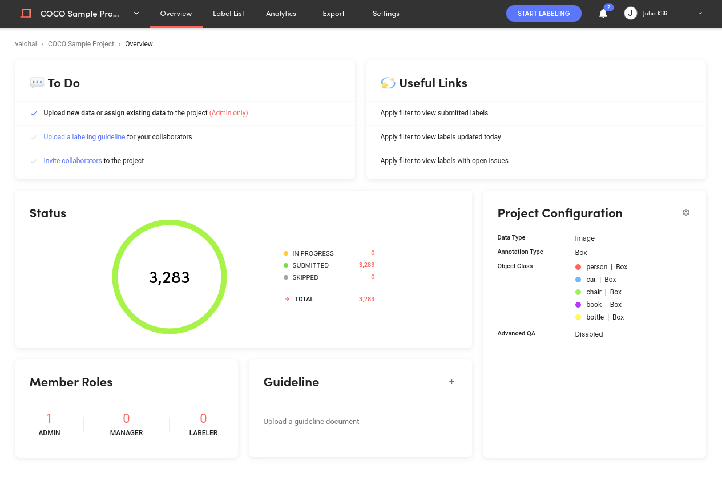Switch to the Label List tab
722x477 pixels.
click(228, 14)
